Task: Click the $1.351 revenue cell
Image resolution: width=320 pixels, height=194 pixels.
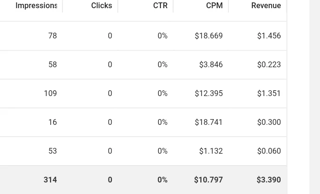Action: [x=269, y=94]
